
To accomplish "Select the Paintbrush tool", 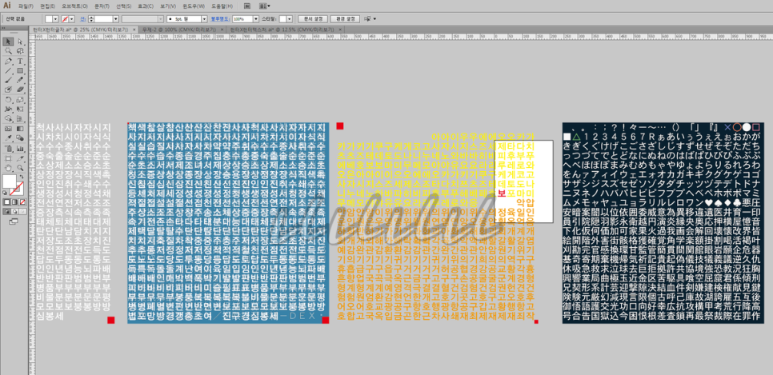I will tap(8, 80).
